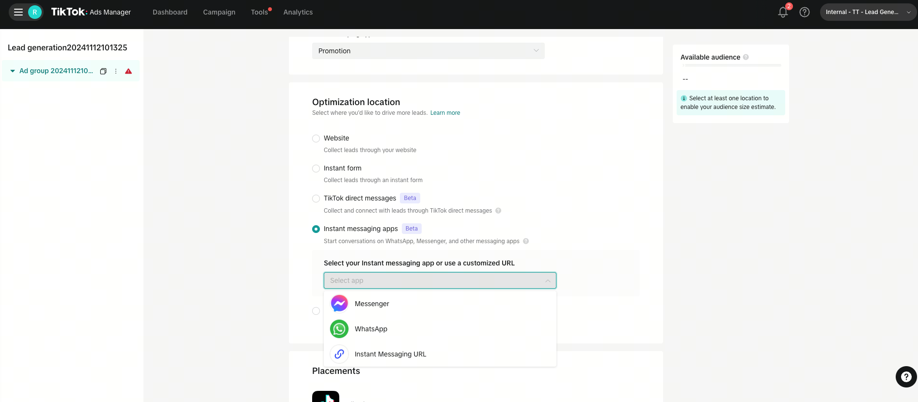Select the Website optimization location
The image size is (918, 402).
(x=316, y=139)
